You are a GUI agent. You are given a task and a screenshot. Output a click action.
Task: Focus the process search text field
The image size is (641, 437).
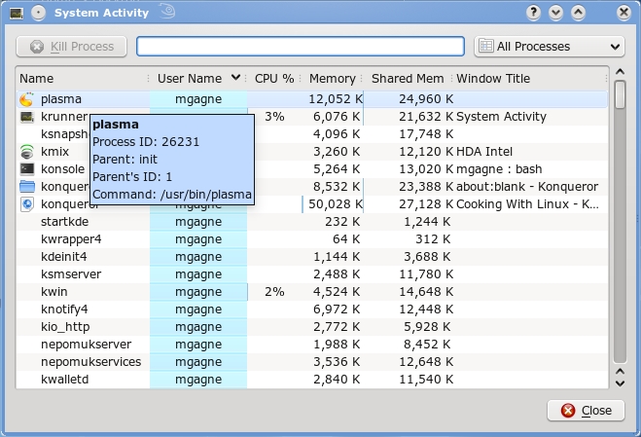(x=300, y=47)
